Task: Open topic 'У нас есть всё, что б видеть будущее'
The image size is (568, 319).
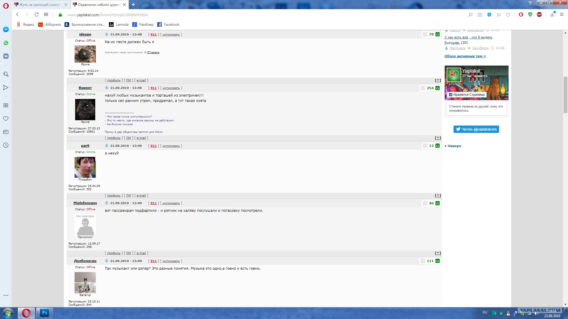Action: point(468,40)
